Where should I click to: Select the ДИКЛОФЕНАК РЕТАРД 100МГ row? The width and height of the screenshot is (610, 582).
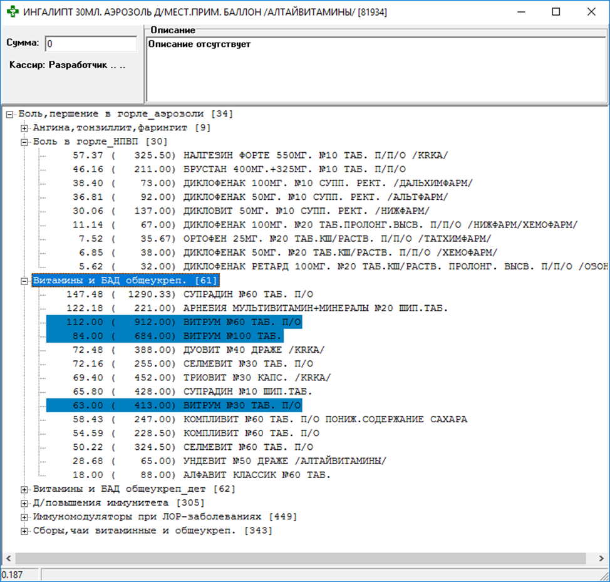point(343,266)
